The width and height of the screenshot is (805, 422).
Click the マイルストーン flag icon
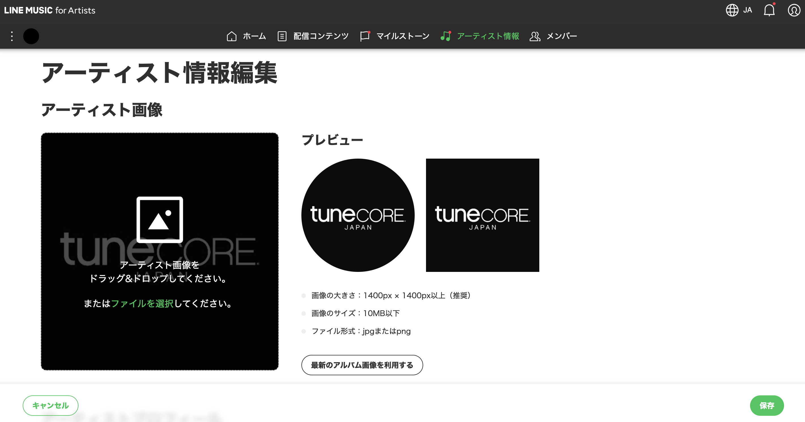point(365,36)
